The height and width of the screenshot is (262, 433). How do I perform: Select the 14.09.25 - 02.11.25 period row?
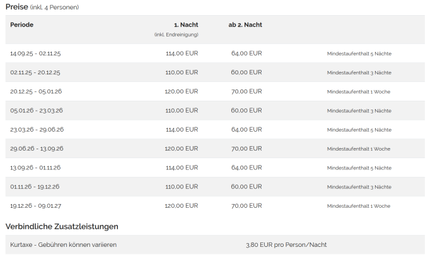pyautogui.click(x=35, y=54)
